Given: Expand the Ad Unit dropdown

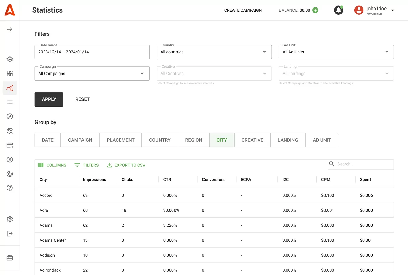Looking at the screenshot, I should 336,52.
